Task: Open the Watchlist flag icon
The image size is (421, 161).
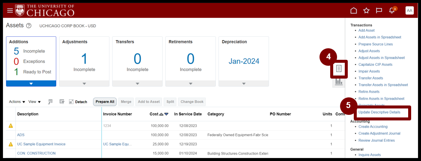Action: click(379, 10)
